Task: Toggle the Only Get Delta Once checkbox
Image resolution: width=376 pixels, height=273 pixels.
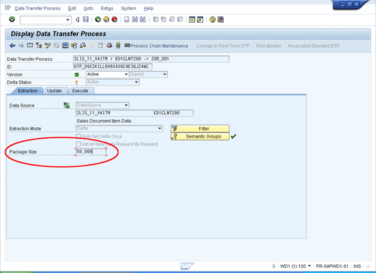Action: [x=78, y=136]
